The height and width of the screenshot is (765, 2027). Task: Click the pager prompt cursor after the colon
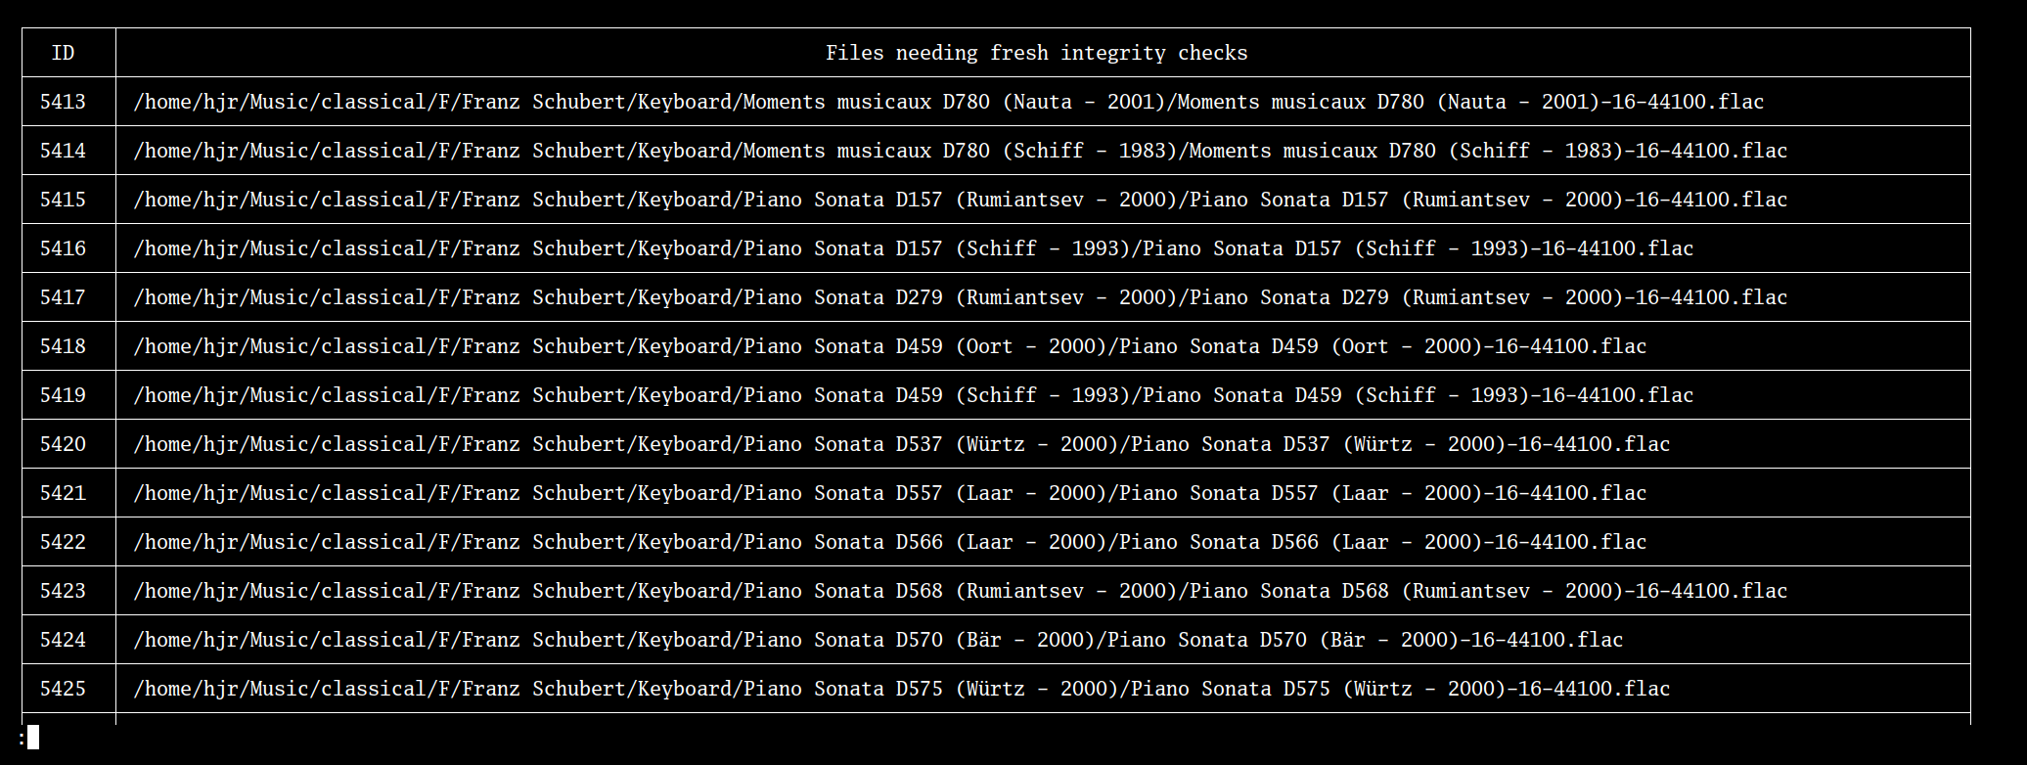33,738
